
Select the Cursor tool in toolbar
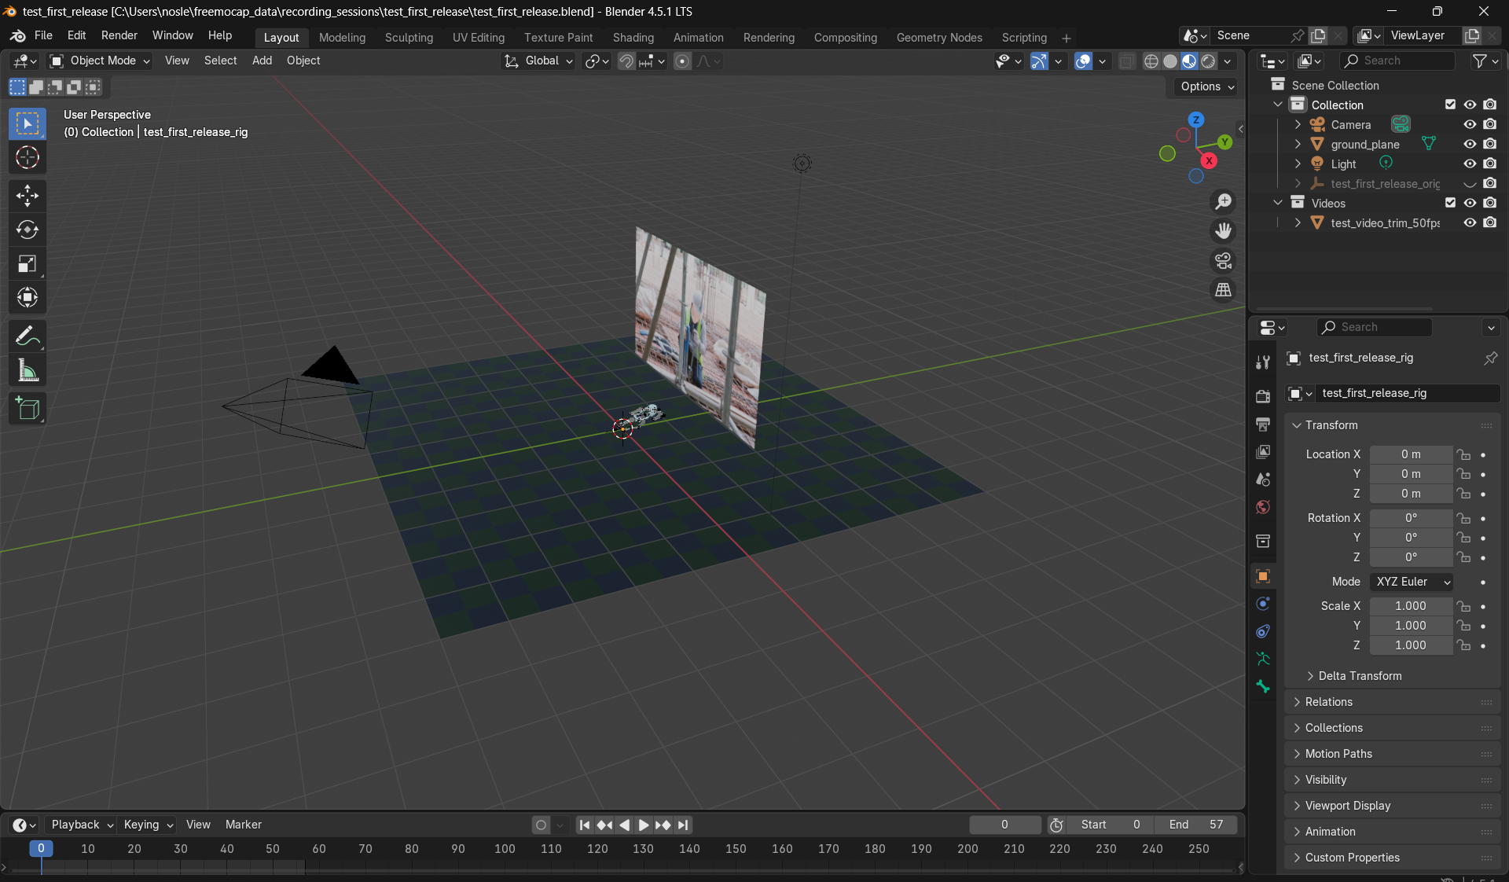[x=28, y=158]
